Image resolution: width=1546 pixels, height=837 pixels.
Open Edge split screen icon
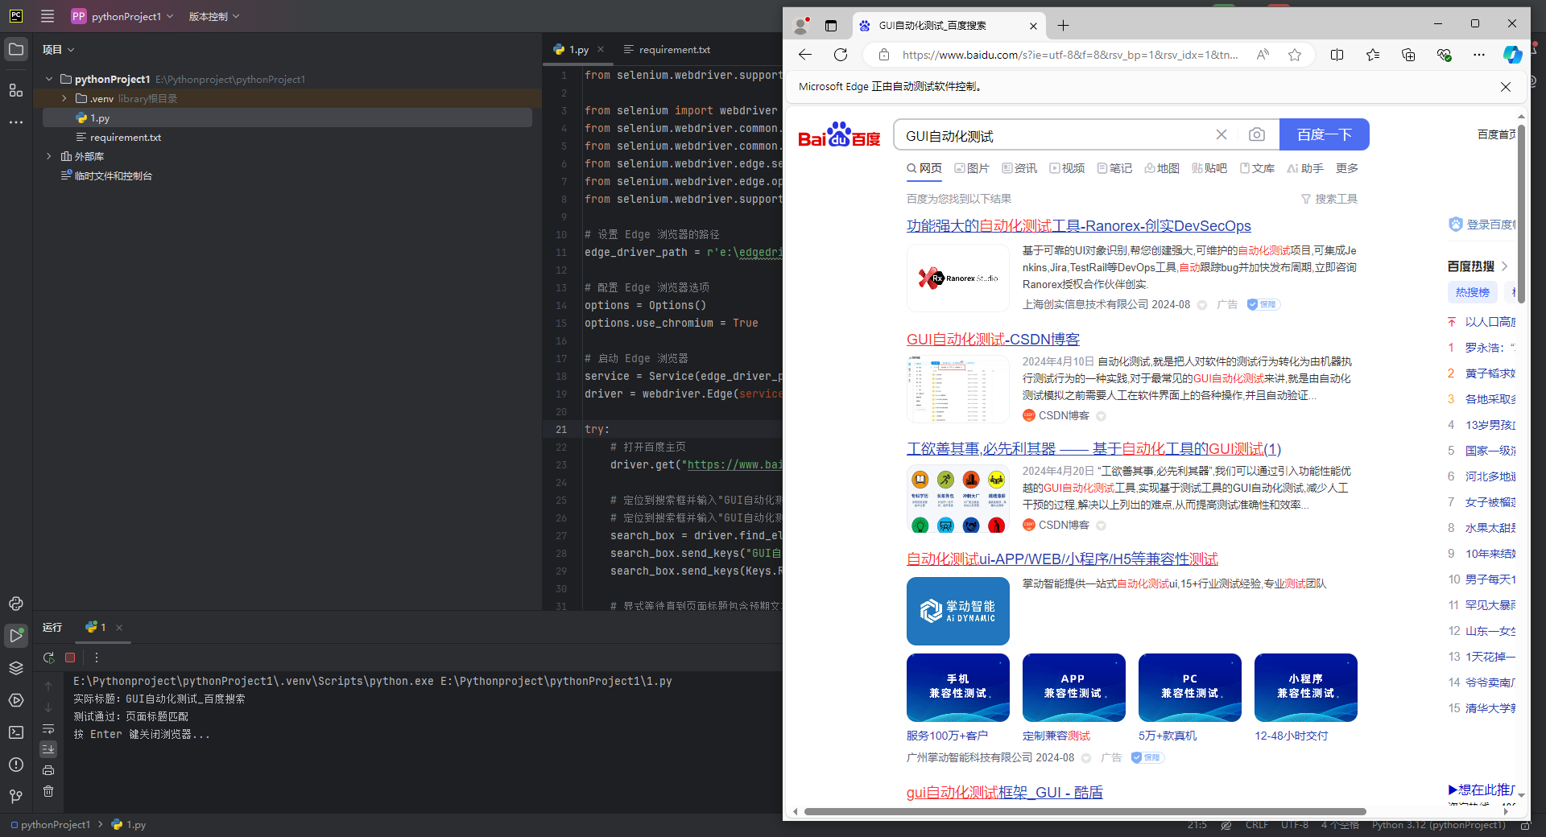coord(1337,55)
